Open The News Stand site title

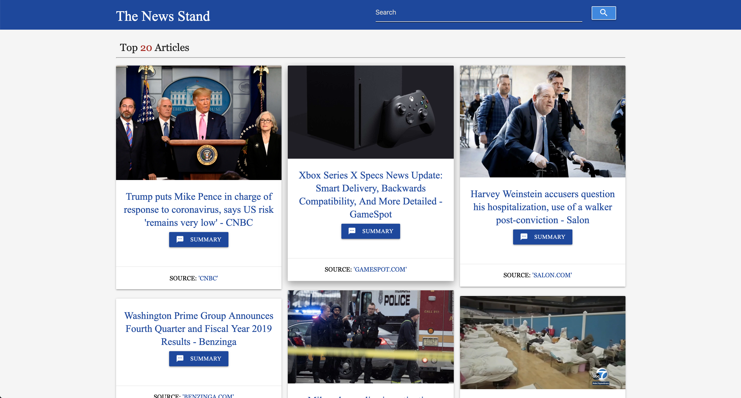(x=163, y=16)
